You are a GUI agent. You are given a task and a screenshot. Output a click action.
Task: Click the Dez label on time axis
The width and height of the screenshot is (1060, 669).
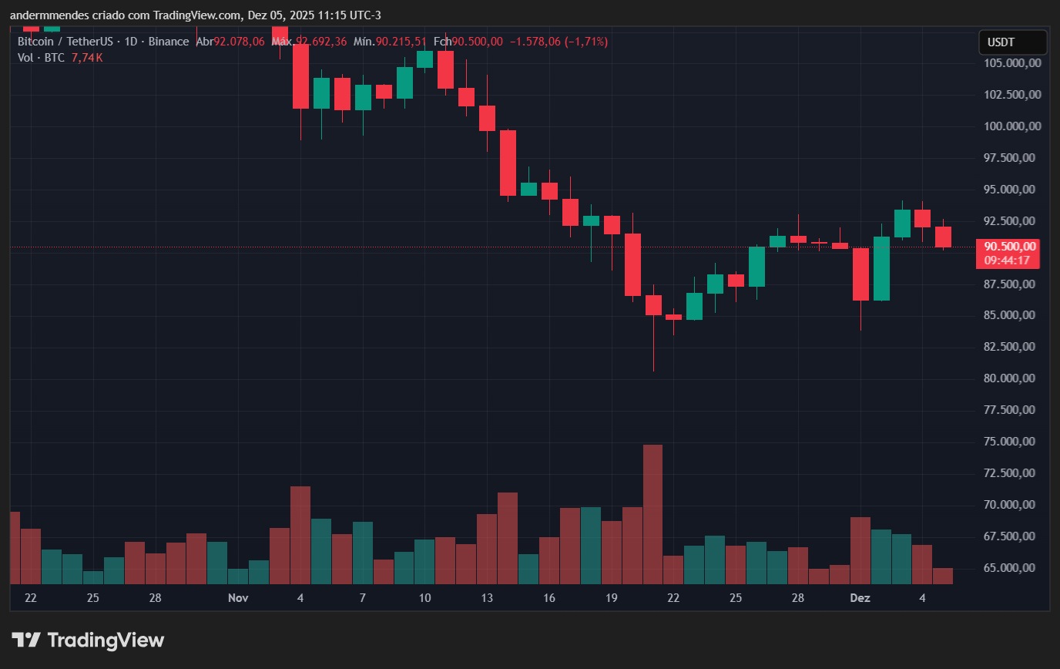pos(860,598)
